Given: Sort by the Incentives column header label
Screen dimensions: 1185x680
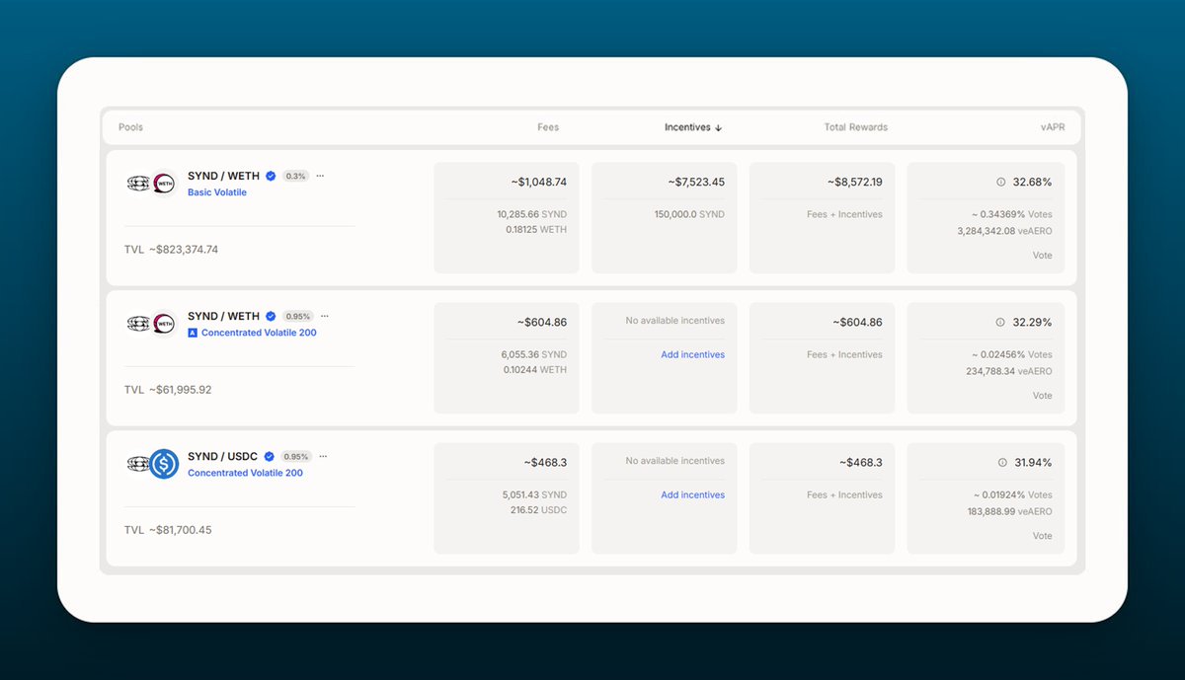Looking at the screenshot, I should pyautogui.click(x=687, y=127).
